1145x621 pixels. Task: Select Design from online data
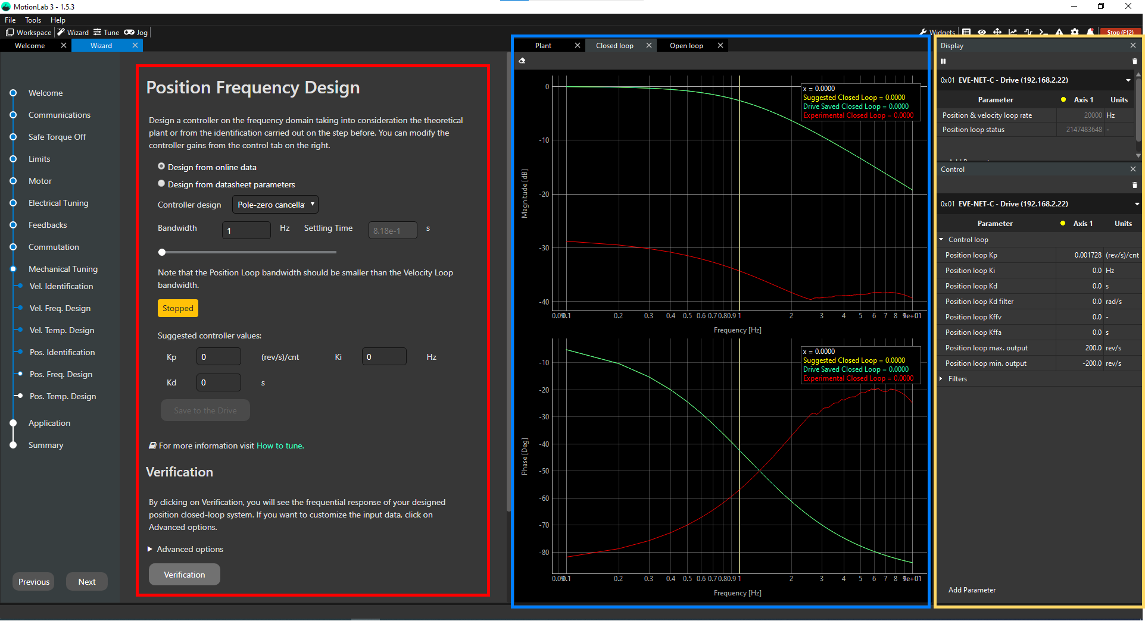(161, 167)
